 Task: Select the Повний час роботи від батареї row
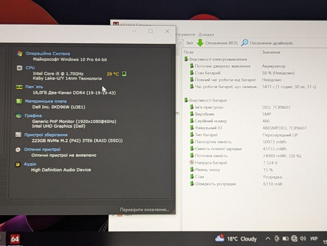[236, 80]
